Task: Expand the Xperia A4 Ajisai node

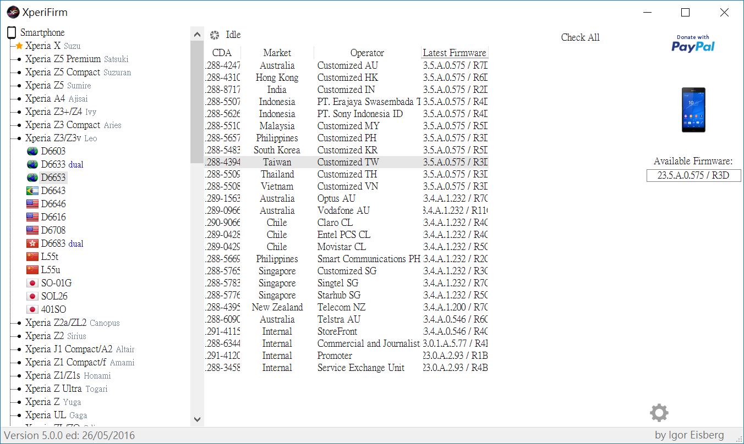Action: [20, 99]
